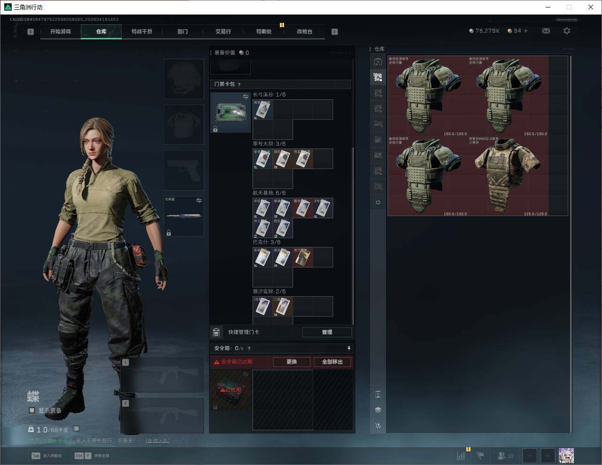602x465 pixels.
Task: Click the Ctrl F 转移全部 shortcut hint
Action: point(92,456)
